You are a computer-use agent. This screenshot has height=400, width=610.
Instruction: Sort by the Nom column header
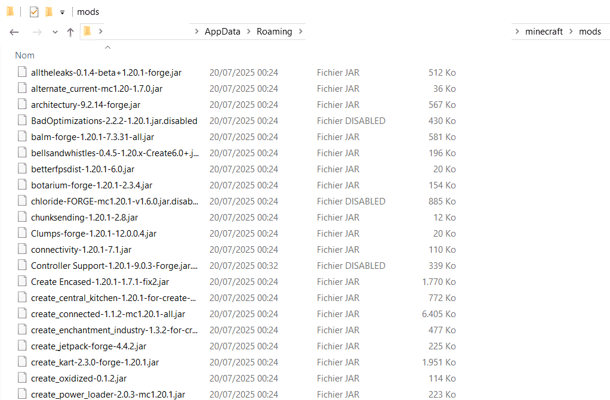[24, 55]
